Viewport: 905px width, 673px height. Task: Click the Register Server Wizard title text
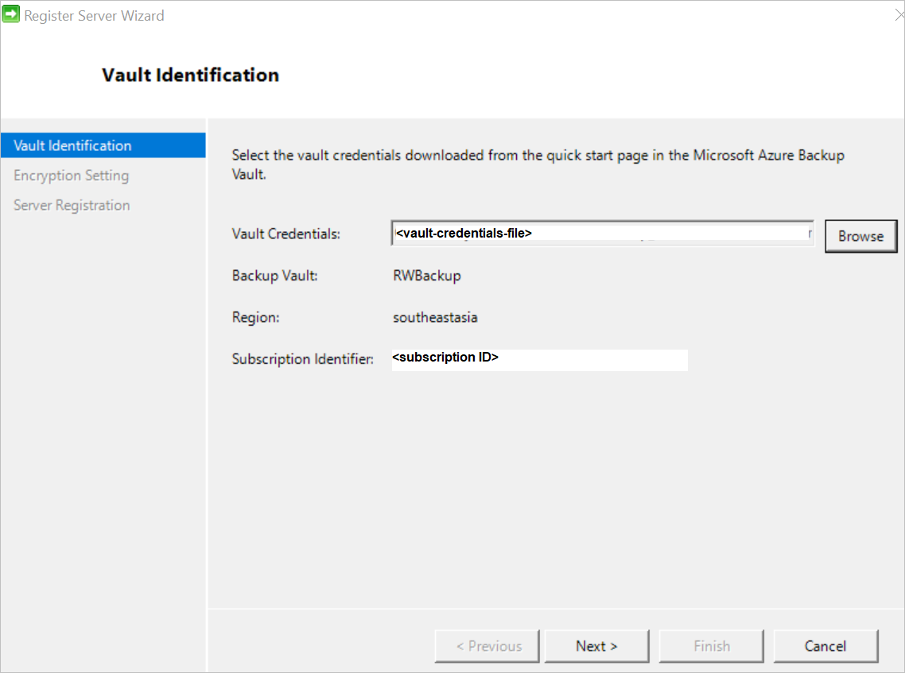point(95,14)
